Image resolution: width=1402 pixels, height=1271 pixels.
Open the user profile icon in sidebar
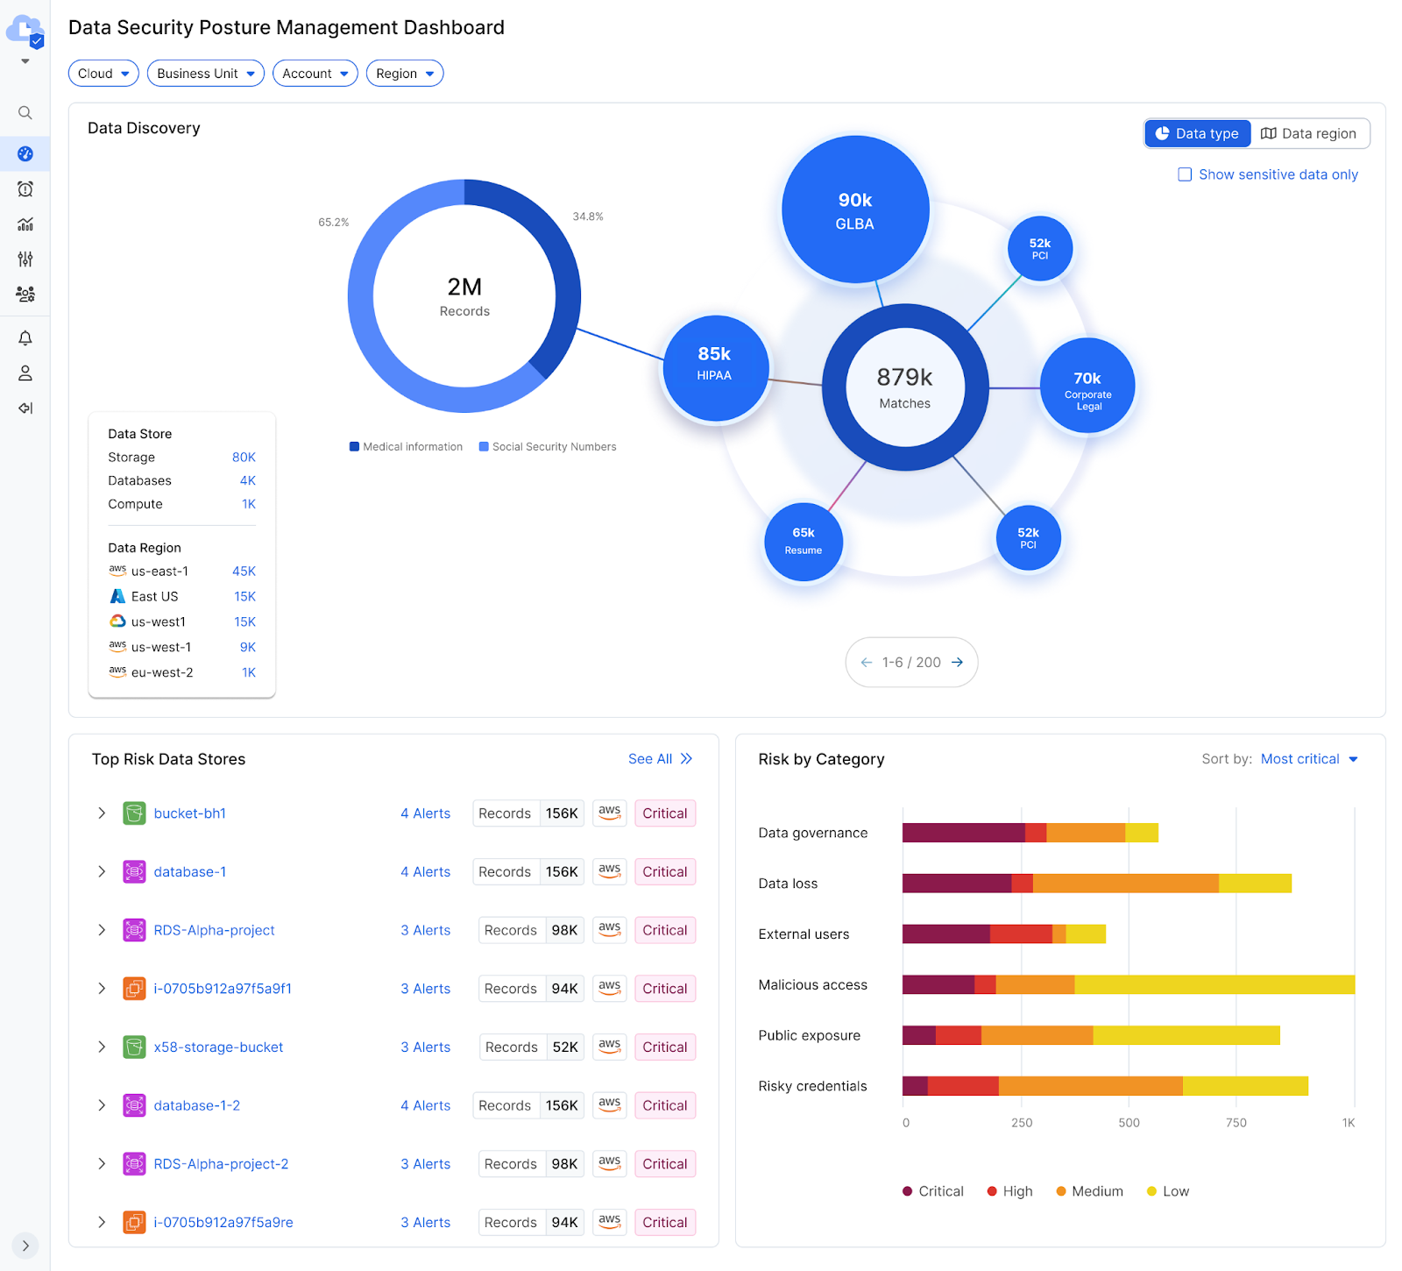pyautogui.click(x=25, y=373)
